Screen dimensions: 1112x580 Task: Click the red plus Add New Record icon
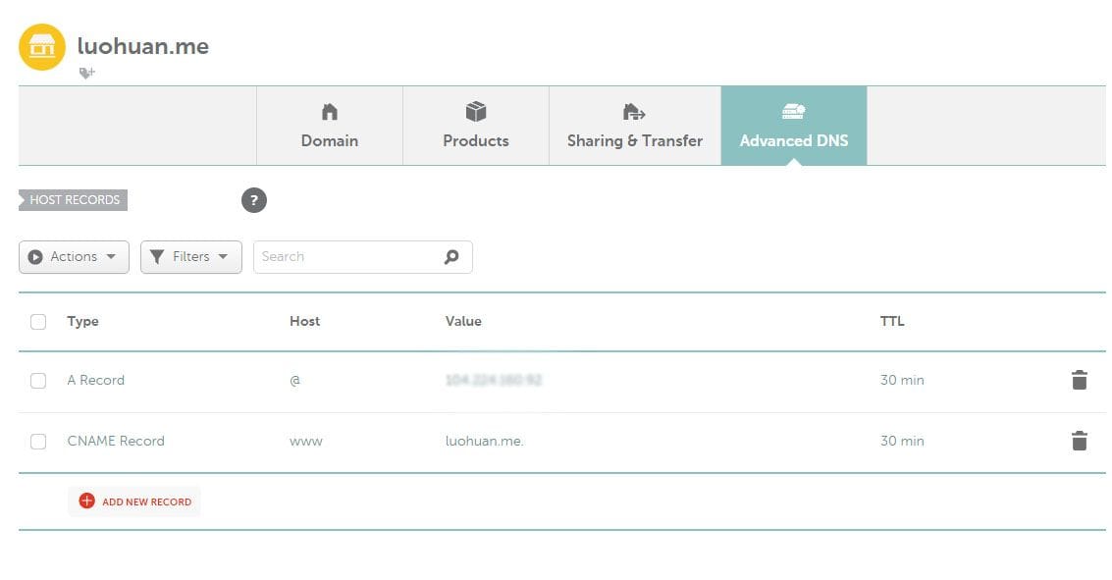point(86,501)
